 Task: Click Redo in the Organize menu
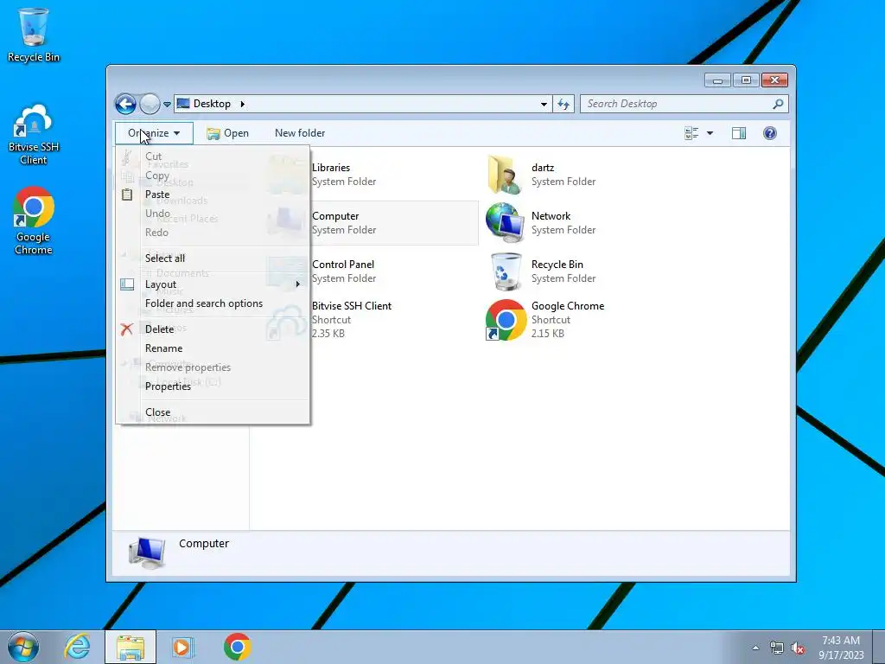(x=213, y=233)
